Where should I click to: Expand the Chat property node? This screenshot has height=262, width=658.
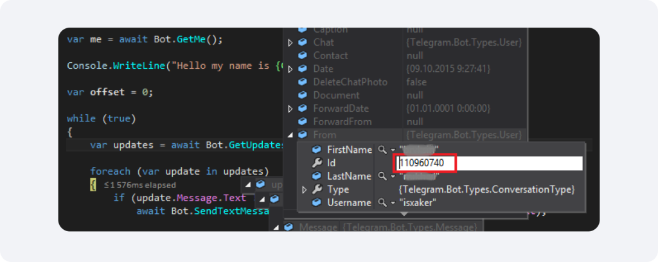click(x=290, y=43)
